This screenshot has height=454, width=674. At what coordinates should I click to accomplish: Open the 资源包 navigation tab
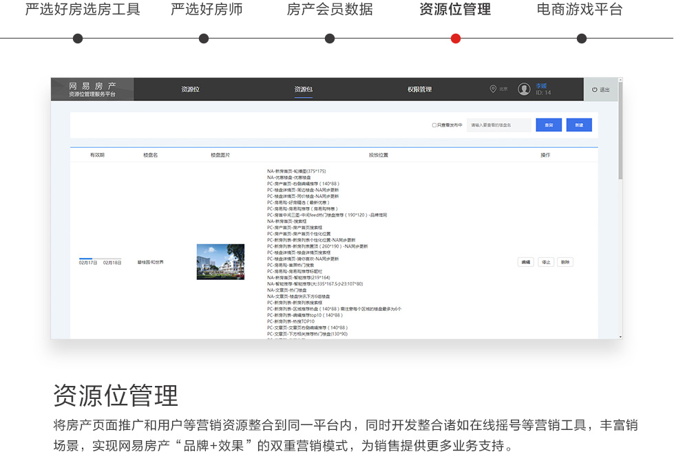tap(303, 89)
